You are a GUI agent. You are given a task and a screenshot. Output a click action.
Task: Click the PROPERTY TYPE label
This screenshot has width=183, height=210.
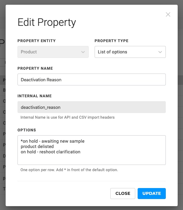click(112, 41)
